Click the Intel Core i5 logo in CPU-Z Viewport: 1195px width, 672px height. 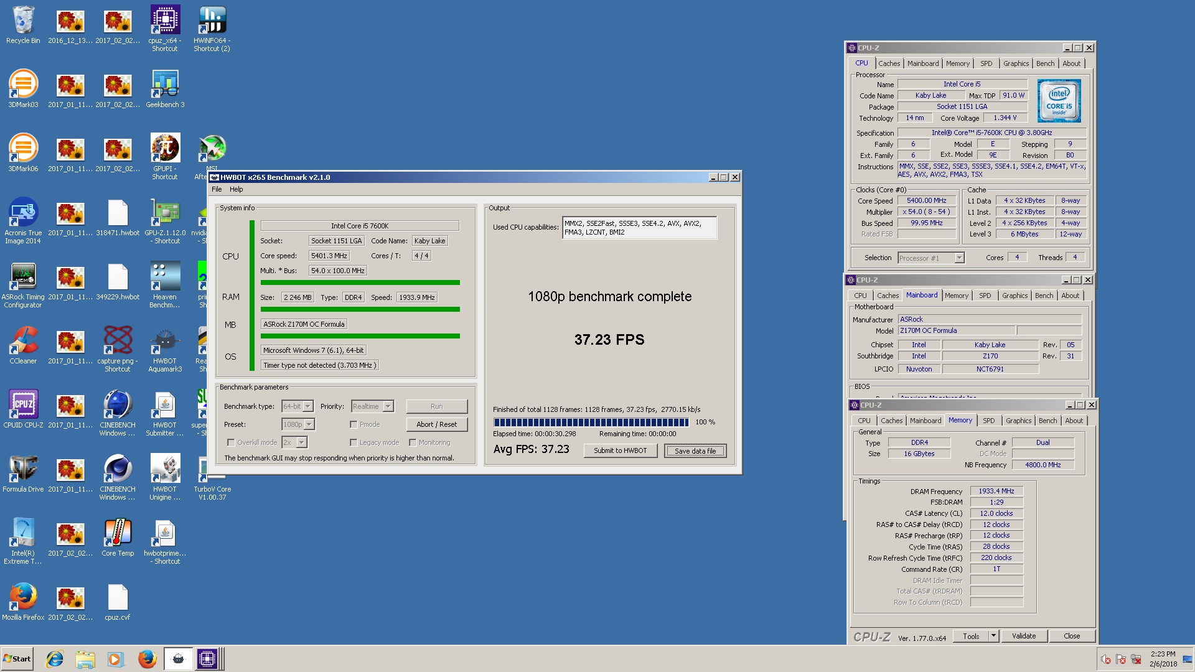coord(1059,101)
